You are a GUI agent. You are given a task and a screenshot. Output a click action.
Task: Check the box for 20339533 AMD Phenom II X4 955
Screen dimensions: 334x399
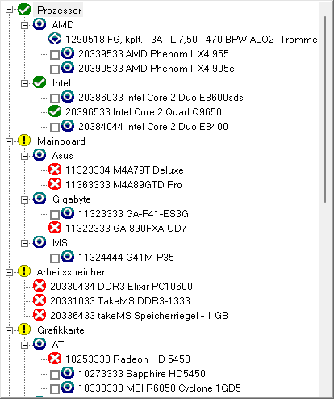point(55,55)
